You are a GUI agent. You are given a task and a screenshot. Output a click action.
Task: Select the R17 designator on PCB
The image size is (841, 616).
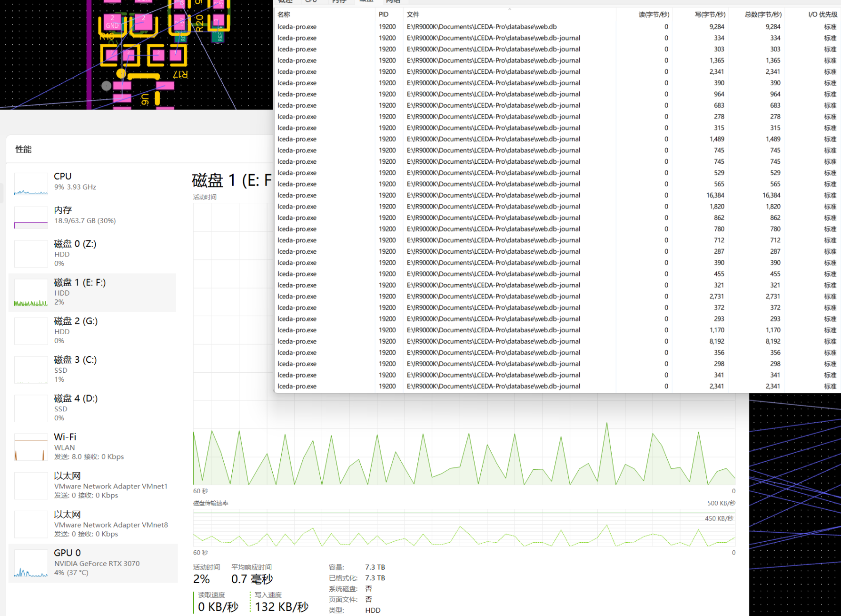(x=180, y=74)
